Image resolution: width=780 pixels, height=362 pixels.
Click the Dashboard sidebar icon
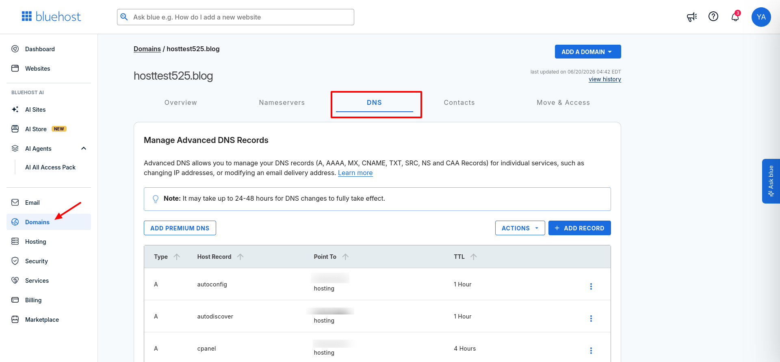point(15,49)
